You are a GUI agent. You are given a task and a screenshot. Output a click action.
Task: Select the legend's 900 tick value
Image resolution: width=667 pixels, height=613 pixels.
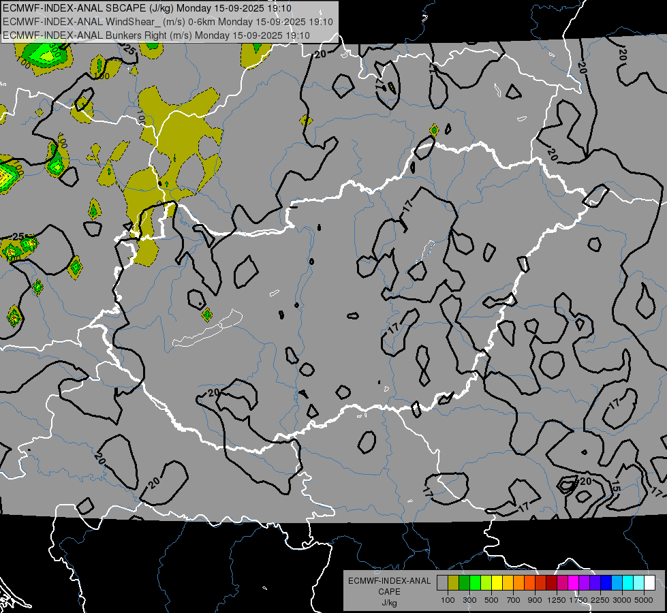tap(535, 600)
